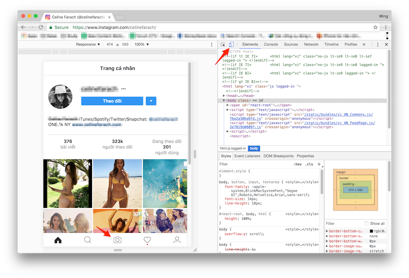Toggle the .cls class editor option
Image resolution: width=409 pixels, height=278 pixels.
[x=309, y=164]
